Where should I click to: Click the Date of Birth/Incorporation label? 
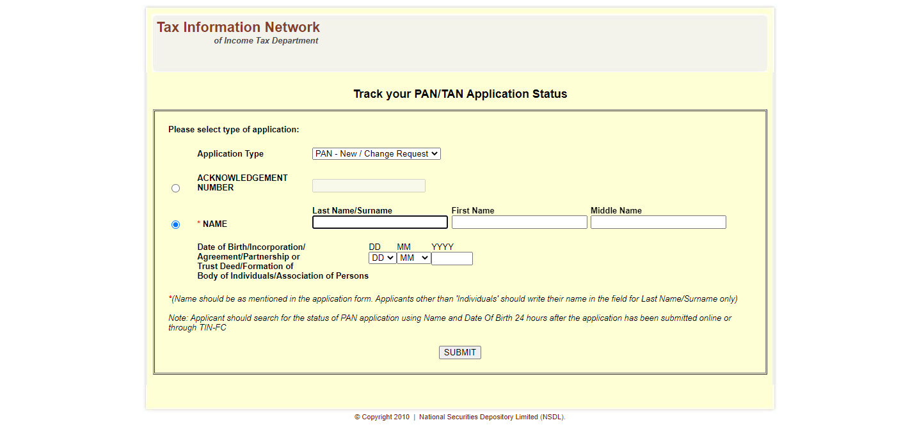pos(251,247)
